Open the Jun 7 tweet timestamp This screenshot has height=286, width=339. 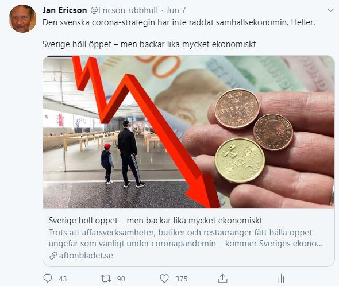pyautogui.click(x=176, y=10)
